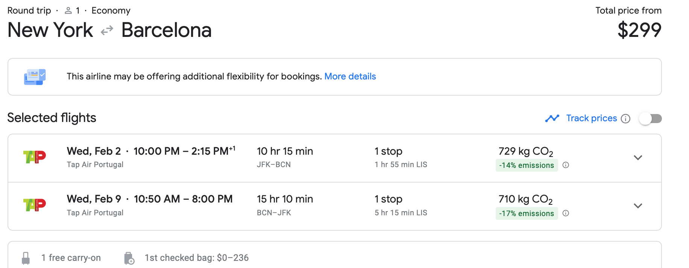Click the passenger count person icon
This screenshot has width=689, height=268.
(68, 11)
